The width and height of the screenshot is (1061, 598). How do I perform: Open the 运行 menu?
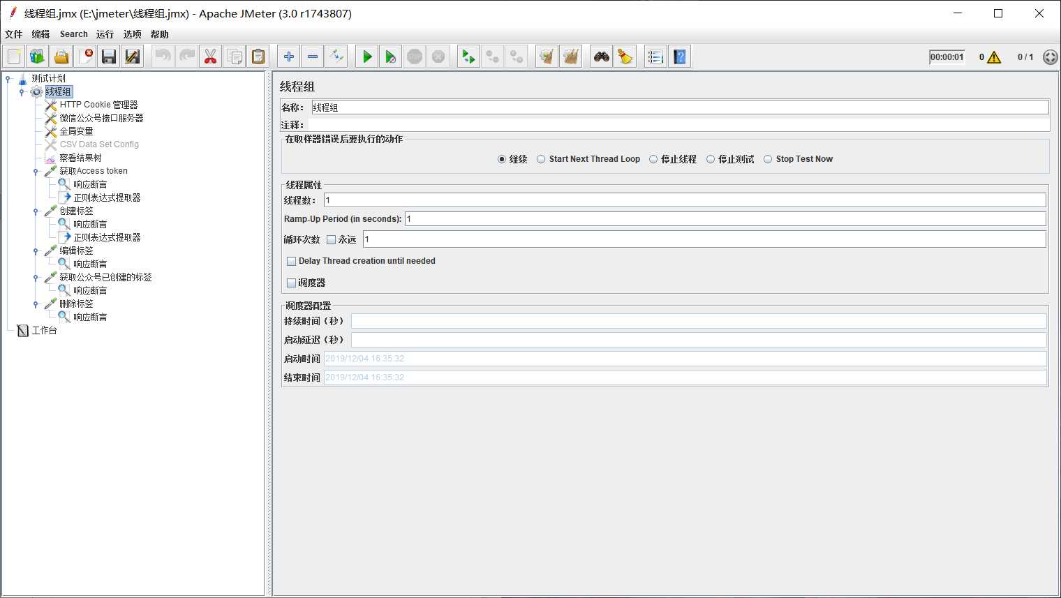[x=105, y=34]
